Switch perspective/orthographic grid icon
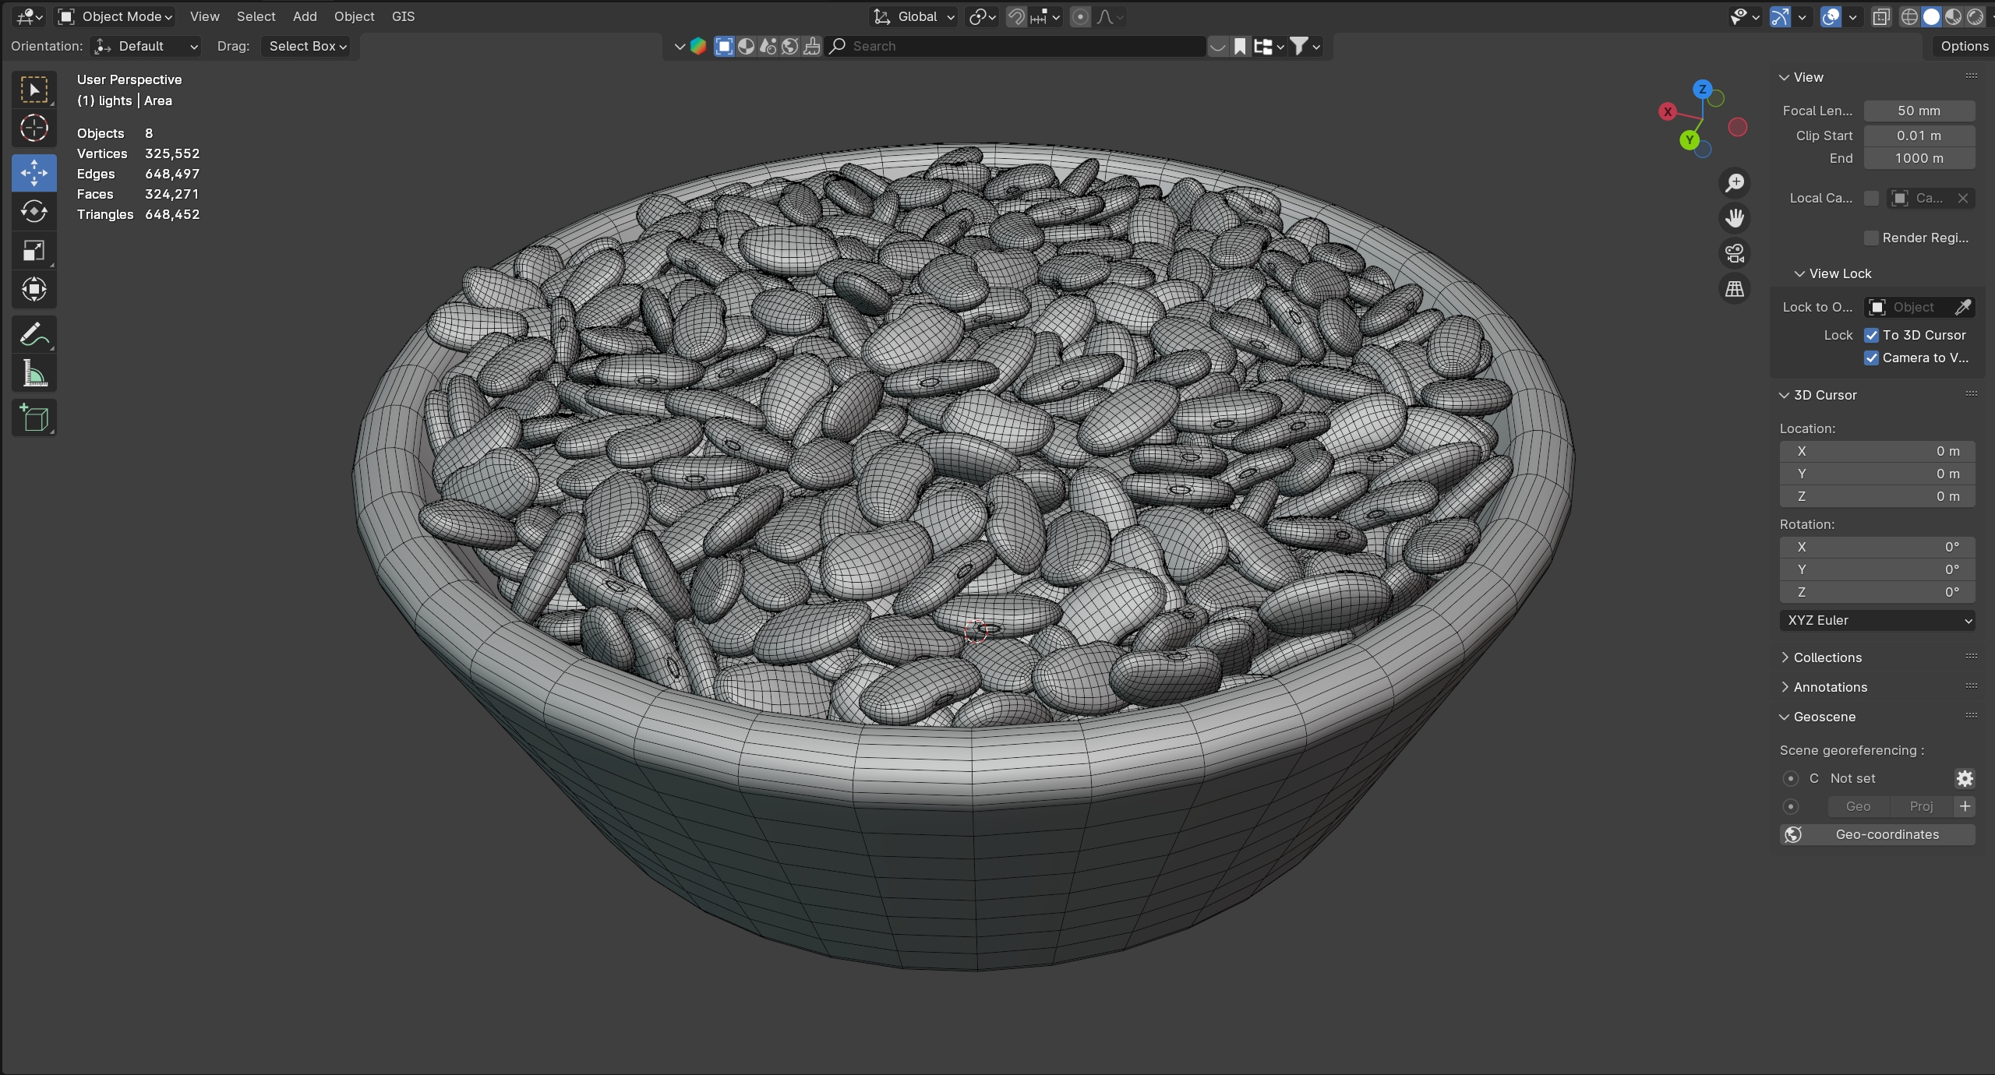This screenshot has width=1995, height=1075. pos(1734,289)
